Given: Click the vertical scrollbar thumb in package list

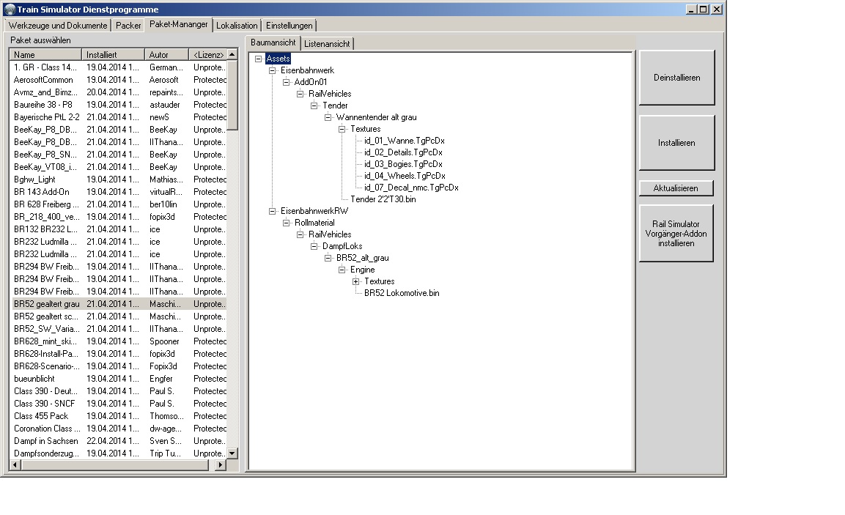Looking at the screenshot, I should pyautogui.click(x=232, y=95).
